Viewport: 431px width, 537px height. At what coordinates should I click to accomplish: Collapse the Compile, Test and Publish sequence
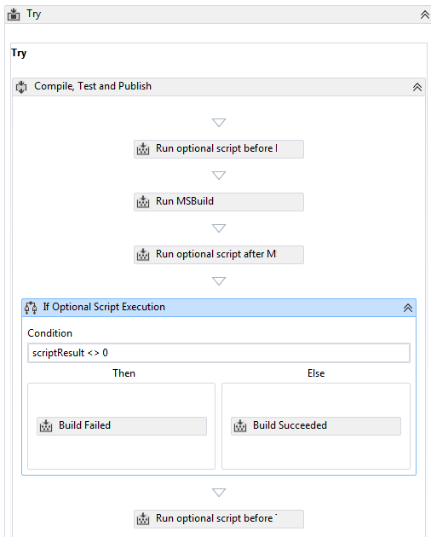tap(417, 87)
